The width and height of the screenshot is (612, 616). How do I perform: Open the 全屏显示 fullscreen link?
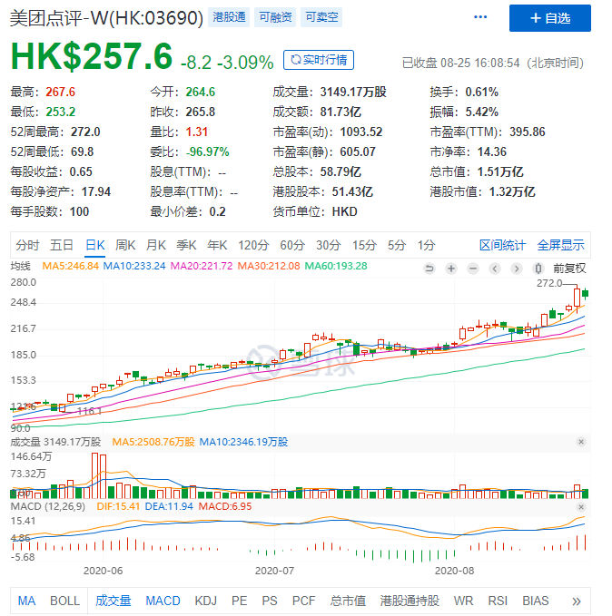(560, 245)
